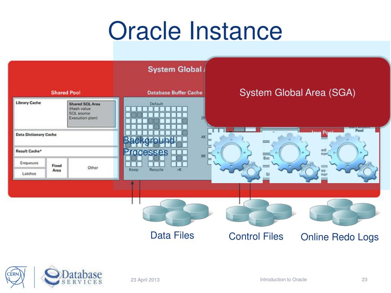Click the Data Files label

click(172, 235)
